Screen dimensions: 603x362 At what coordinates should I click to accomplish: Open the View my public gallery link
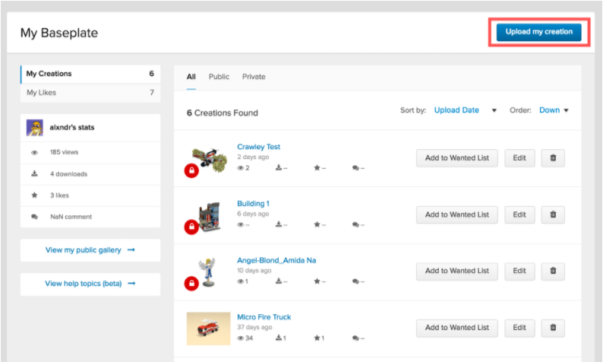[x=90, y=250]
